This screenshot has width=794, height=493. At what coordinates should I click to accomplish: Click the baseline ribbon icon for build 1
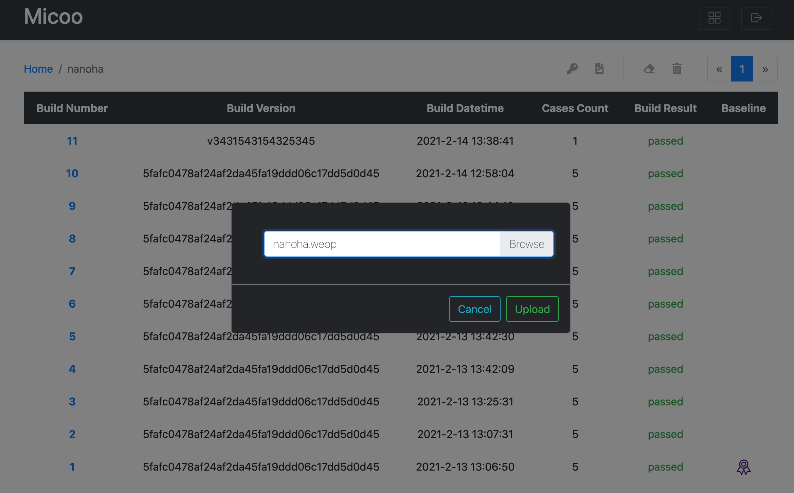point(743,467)
